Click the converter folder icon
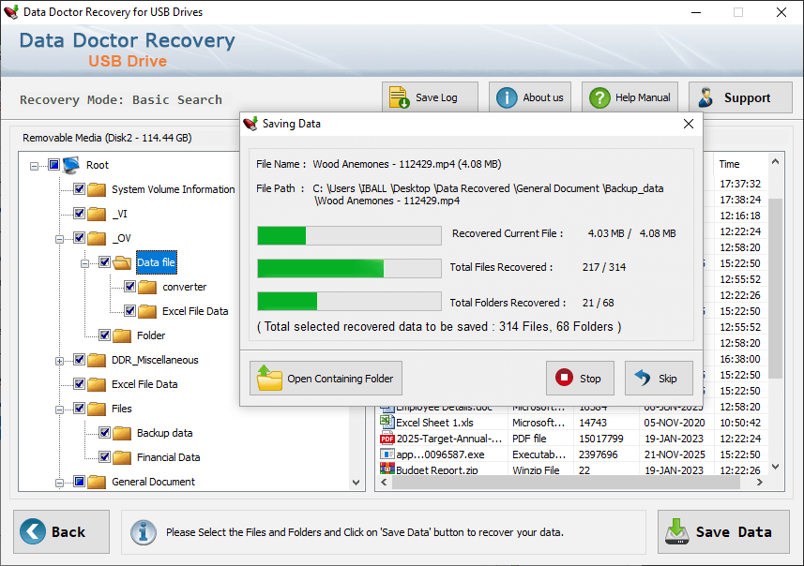The image size is (804, 566). pyautogui.click(x=147, y=287)
